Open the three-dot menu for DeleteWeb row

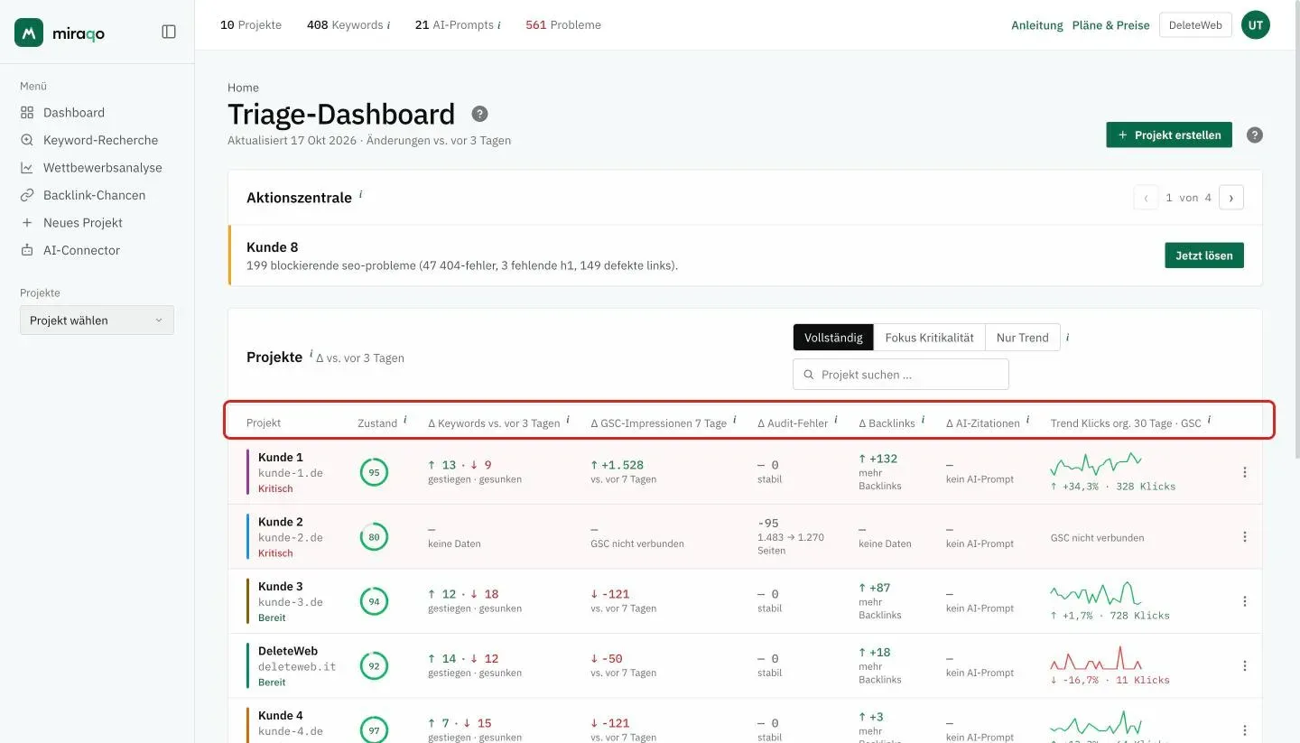click(x=1245, y=665)
